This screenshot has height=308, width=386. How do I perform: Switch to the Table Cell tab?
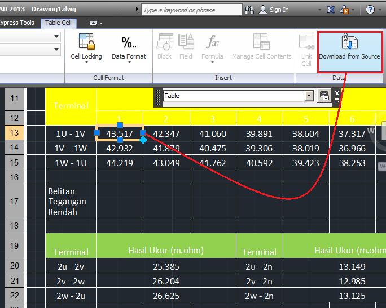[59, 23]
